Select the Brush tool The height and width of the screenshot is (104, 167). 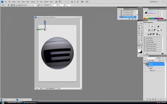coord(142,31)
